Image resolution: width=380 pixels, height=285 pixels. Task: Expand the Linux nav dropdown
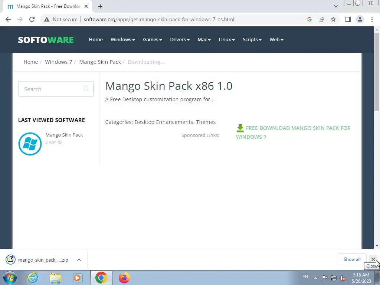pos(227,39)
